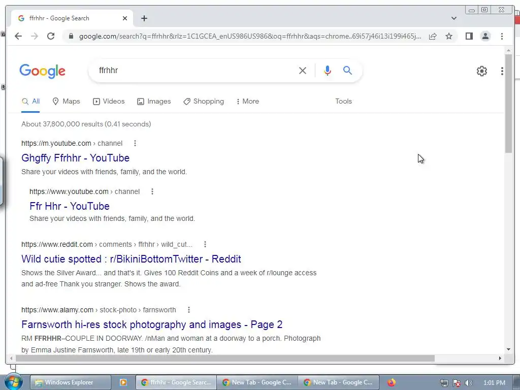The width and height of the screenshot is (520, 390).
Task: Switch to the Images tab
Action: click(154, 102)
